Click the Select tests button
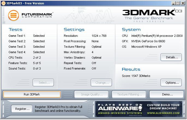This screenshot has height=120, width=187. [43, 83]
